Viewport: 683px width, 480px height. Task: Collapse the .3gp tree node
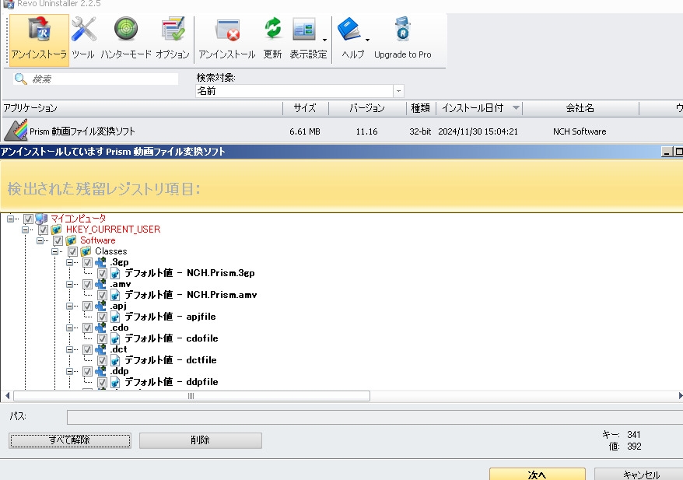(x=70, y=262)
